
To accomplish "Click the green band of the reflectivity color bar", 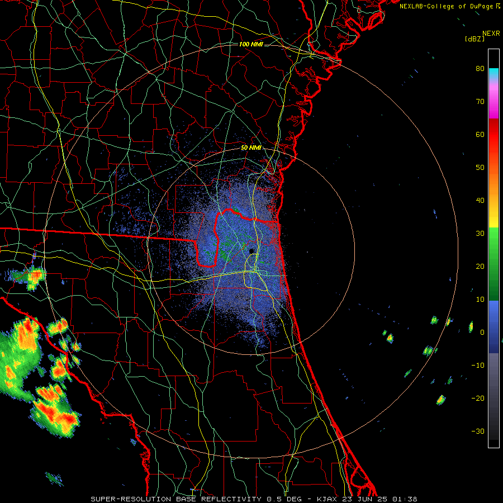I will coord(493,264).
